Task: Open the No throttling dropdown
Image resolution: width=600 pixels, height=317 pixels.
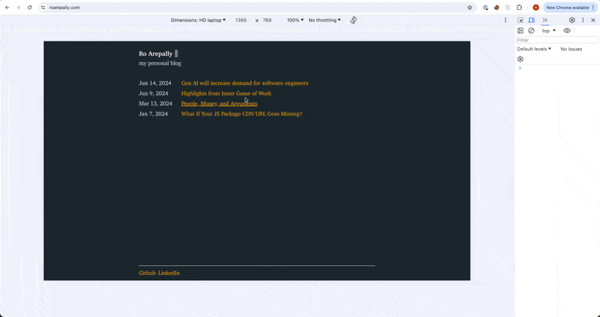Action: click(x=325, y=20)
